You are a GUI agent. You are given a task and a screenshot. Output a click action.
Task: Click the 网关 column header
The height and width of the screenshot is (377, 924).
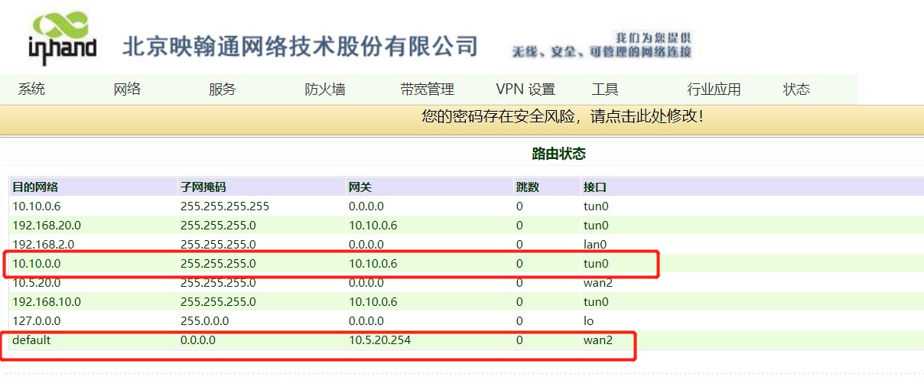[x=360, y=187]
